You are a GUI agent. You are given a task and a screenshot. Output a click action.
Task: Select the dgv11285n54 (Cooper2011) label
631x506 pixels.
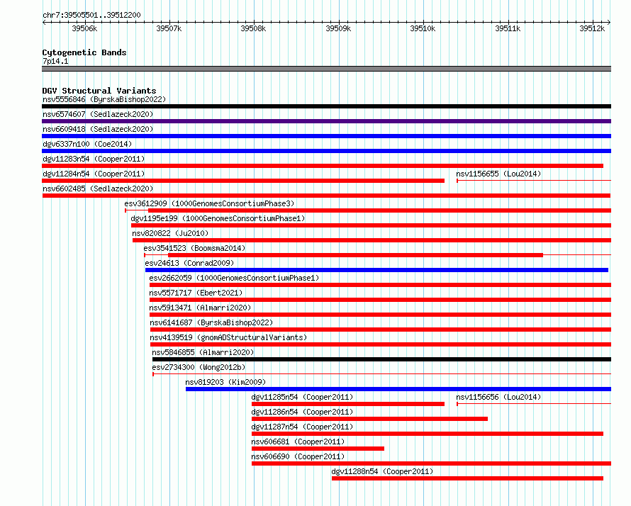pyautogui.click(x=302, y=397)
